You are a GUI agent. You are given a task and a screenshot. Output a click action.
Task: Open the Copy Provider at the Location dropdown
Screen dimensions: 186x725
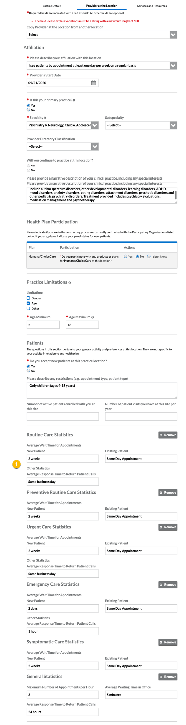[x=102, y=35]
